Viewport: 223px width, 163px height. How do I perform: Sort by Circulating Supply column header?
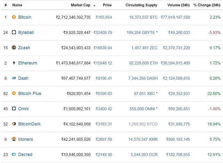pyautogui.click(x=141, y=5)
